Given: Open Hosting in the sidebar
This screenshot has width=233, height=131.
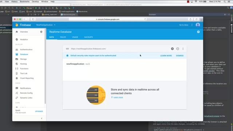Looking at the screenshot, I should tap(23, 64).
